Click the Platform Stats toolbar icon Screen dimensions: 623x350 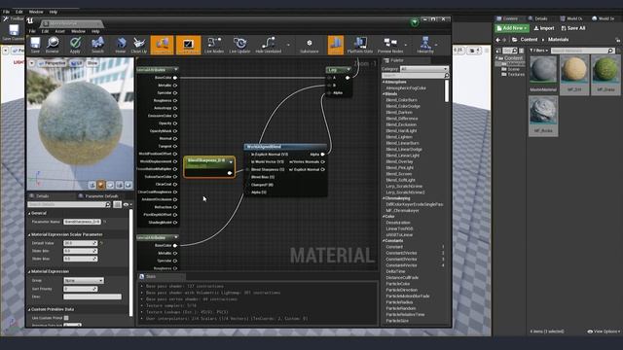(x=360, y=45)
